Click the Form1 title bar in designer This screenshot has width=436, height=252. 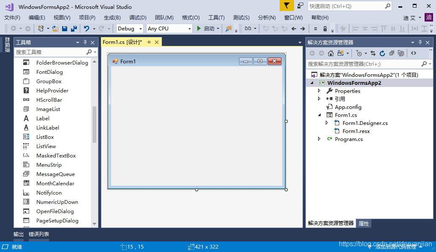pos(196,61)
